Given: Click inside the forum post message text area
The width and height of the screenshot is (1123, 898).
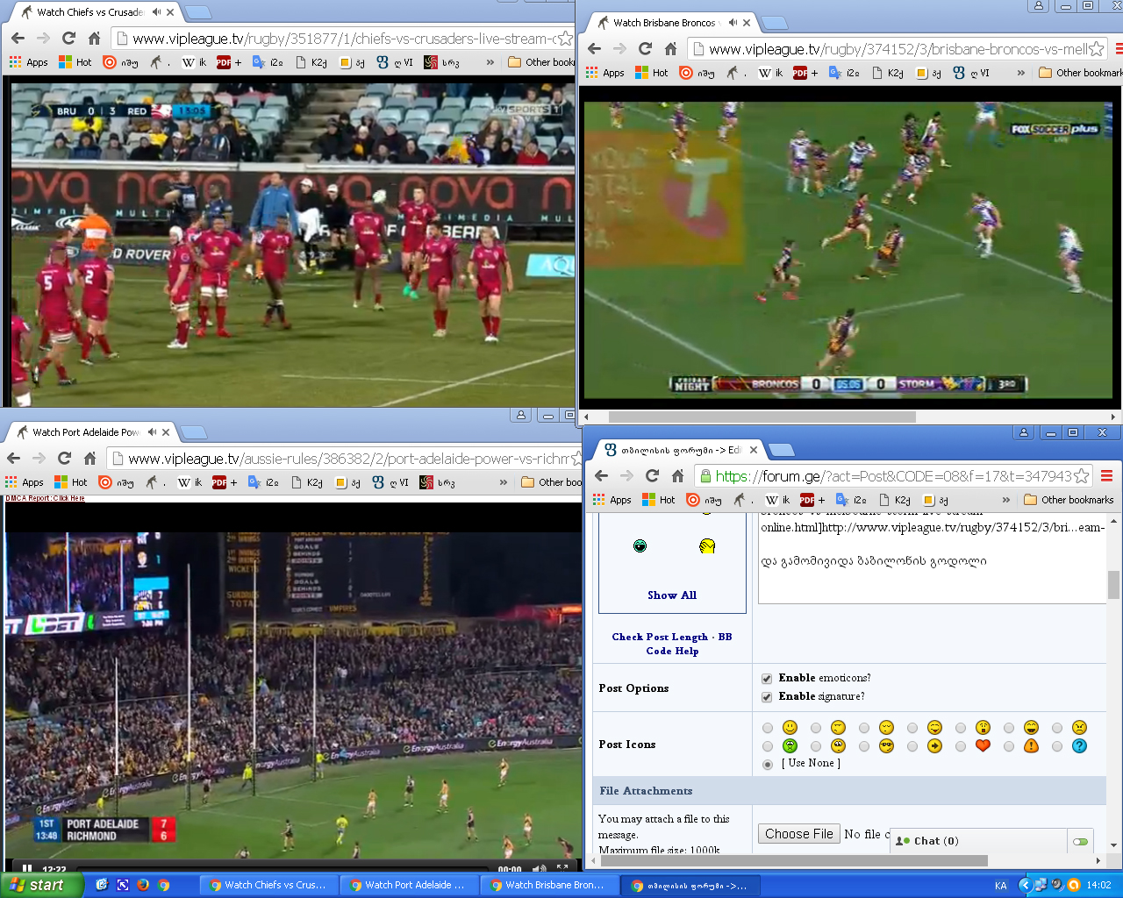Looking at the screenshot, I should [x=932, y=559].
